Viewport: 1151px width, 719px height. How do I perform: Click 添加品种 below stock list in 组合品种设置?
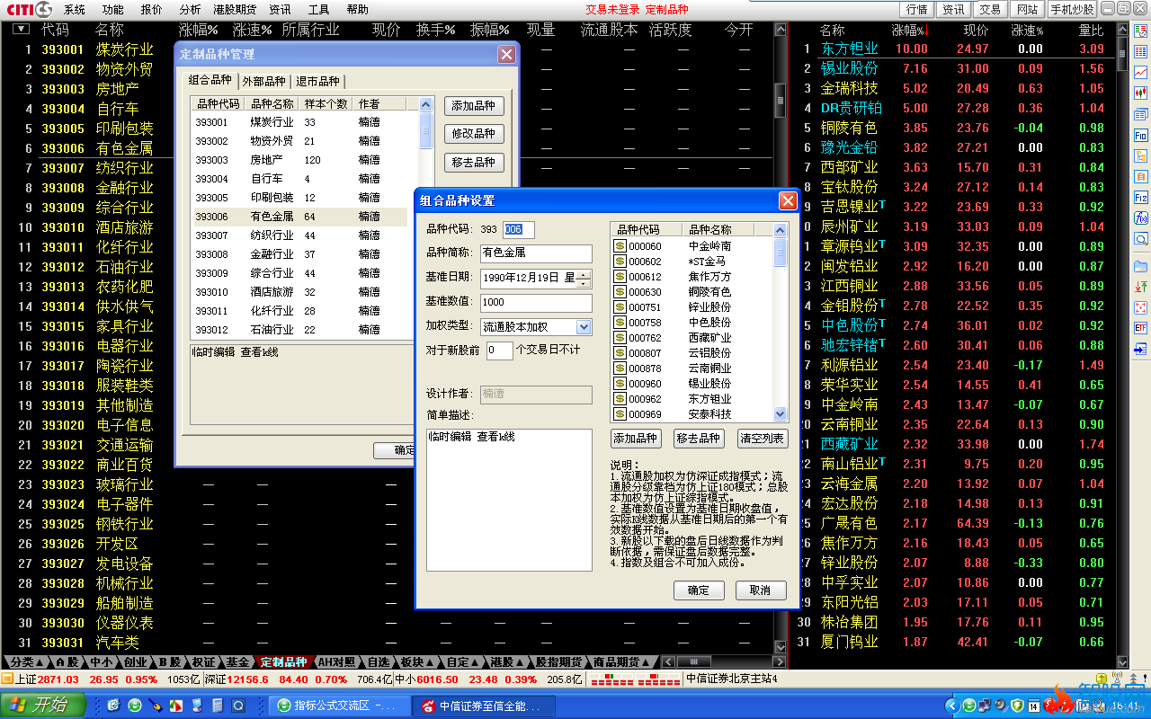click(636, 439)
